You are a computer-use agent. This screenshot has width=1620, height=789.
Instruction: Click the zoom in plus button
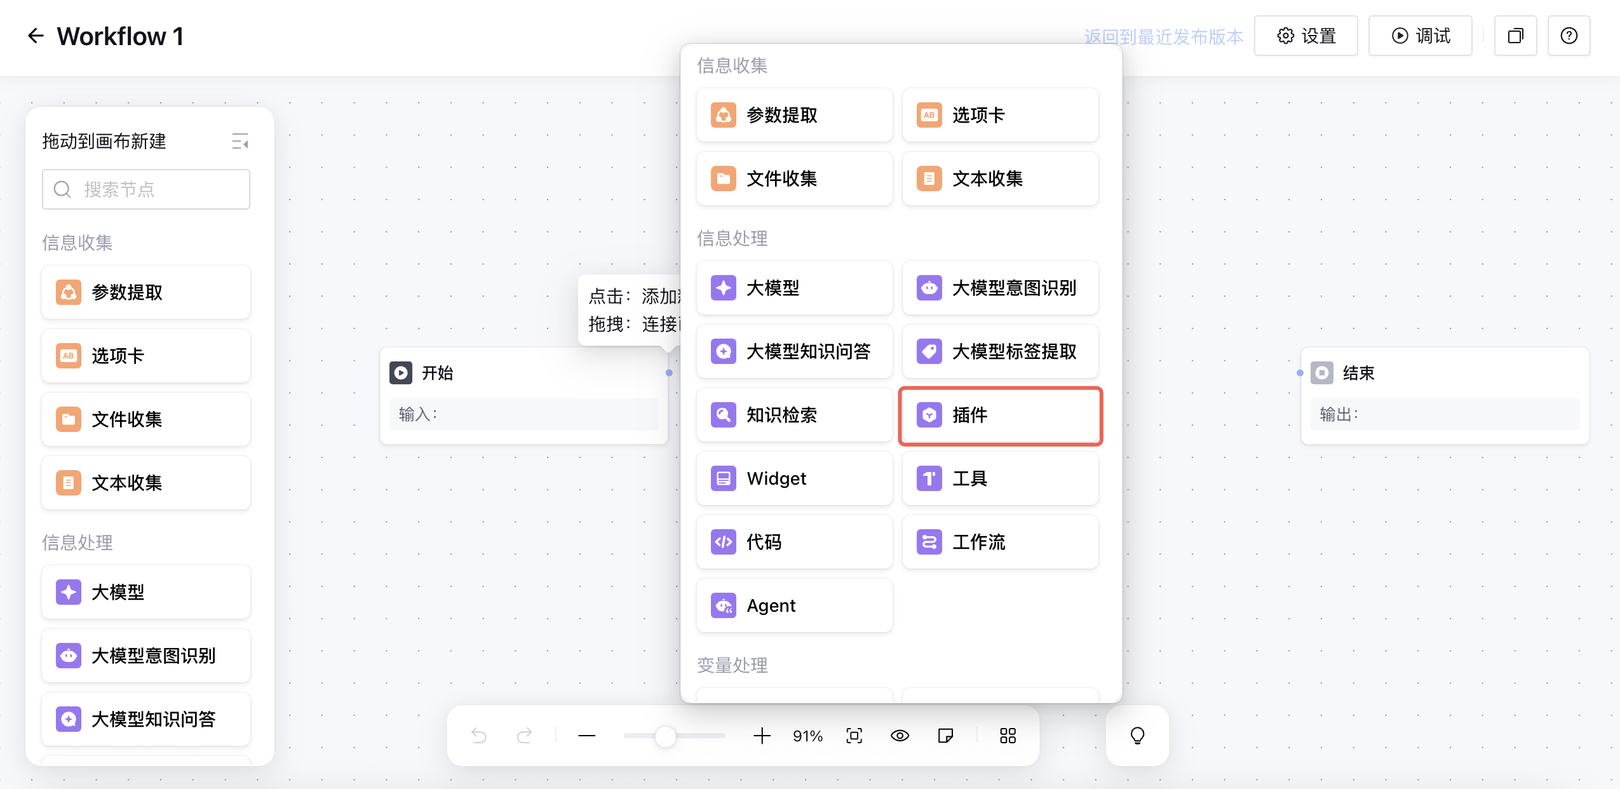pos(762,736)
